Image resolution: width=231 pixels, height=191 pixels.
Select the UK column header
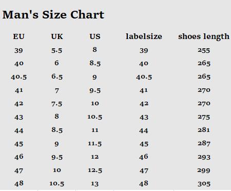(x=57, y=36)
